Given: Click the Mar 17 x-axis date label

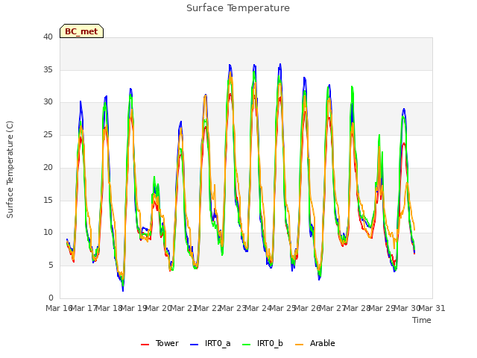Looking at the screenshot, I should 83,308.
